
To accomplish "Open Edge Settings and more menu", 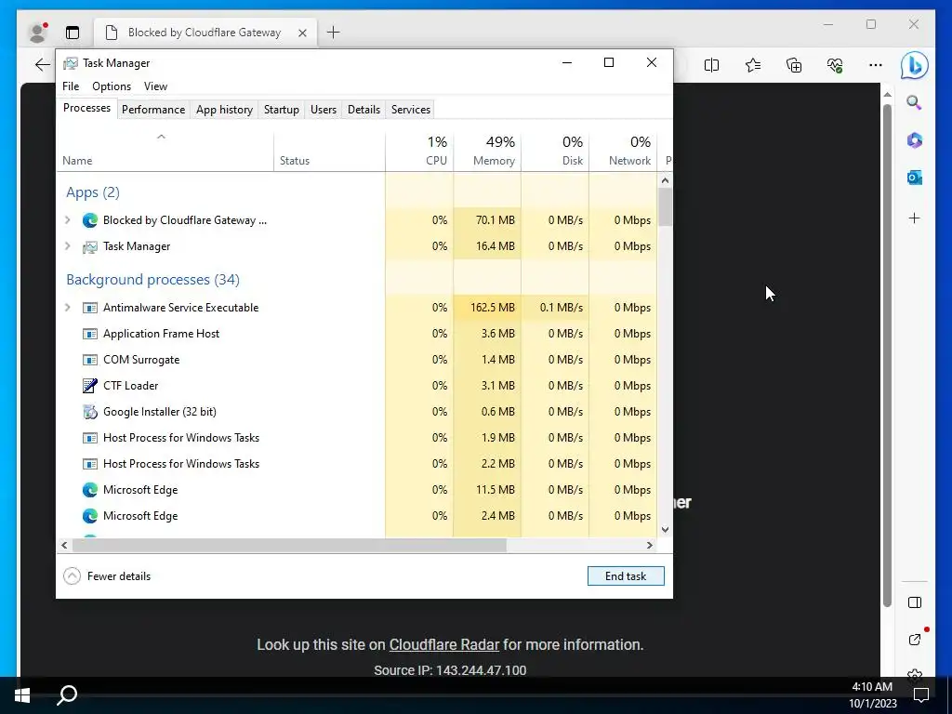I will click(x=876, y=65).
